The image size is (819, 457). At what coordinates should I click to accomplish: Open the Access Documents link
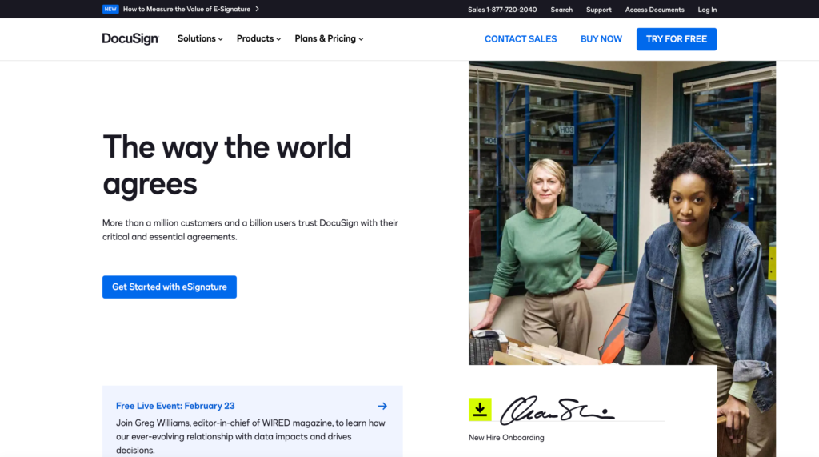pyautogui.click(x=654, y=10)
